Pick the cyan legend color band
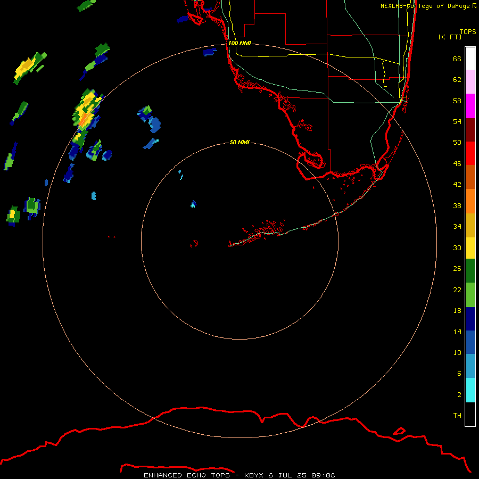This screenshot has width=479, height=479. pos(470,390)
